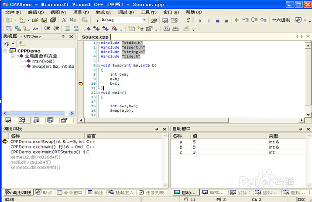Viewport: 312px width, 202px height.
Task: Click the Step Over icon
Action: point(254,20)
